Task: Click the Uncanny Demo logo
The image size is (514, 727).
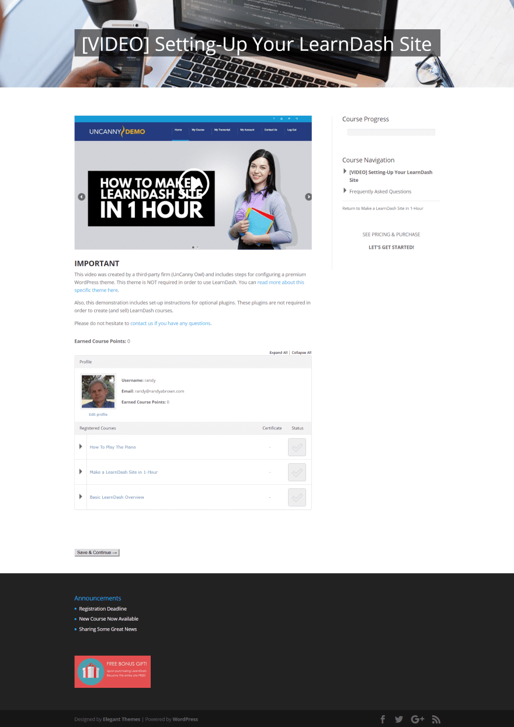Action: point(117,132)
